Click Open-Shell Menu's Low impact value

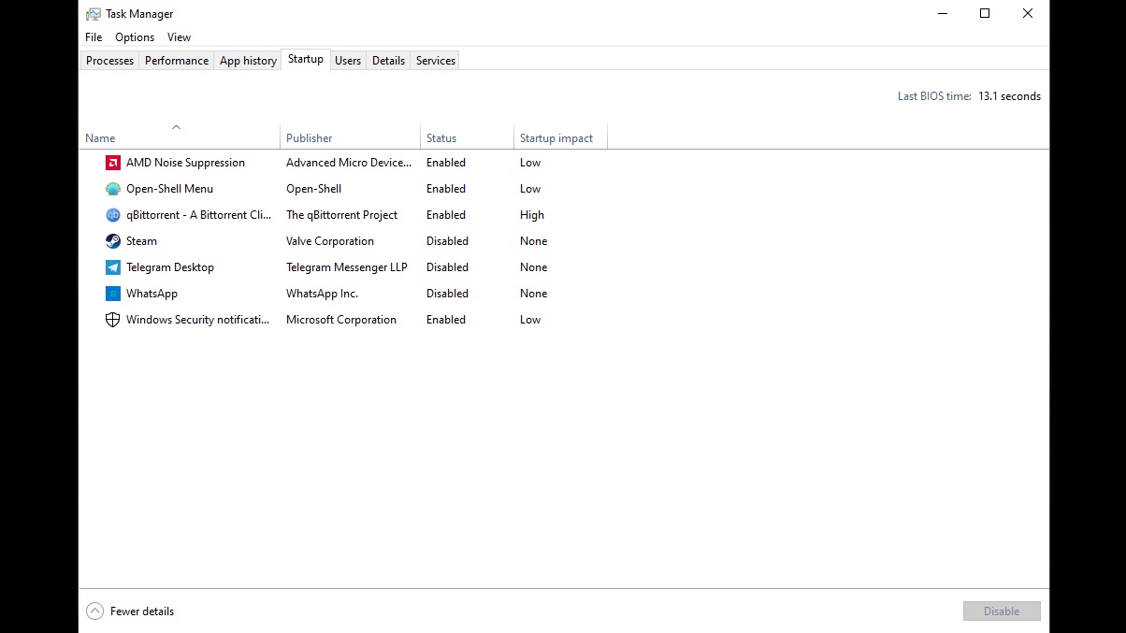click(530, 189)
